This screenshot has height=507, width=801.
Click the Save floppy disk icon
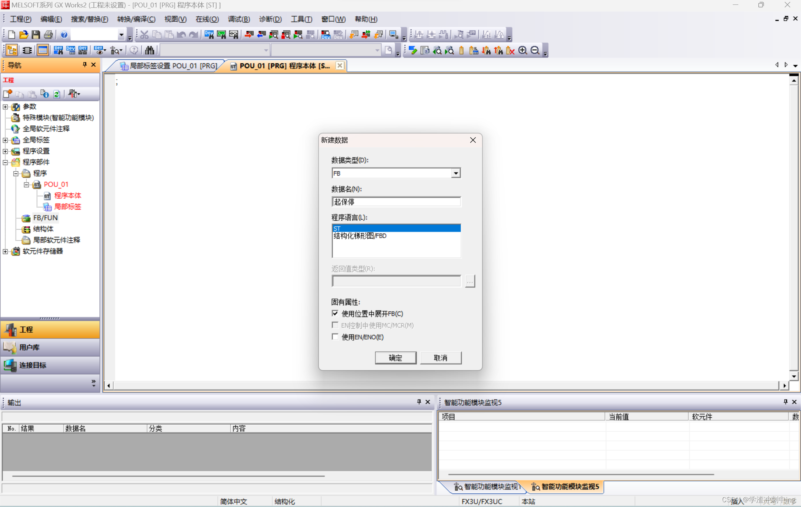coord(36,34)
